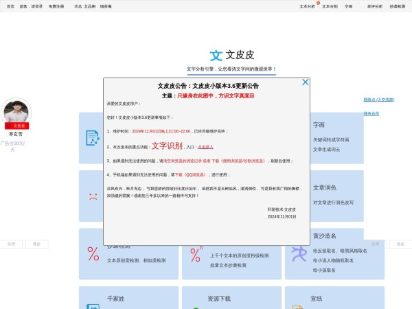
Task: Open 抄袭检测 in the top navigation
Action: coord(397,6)
